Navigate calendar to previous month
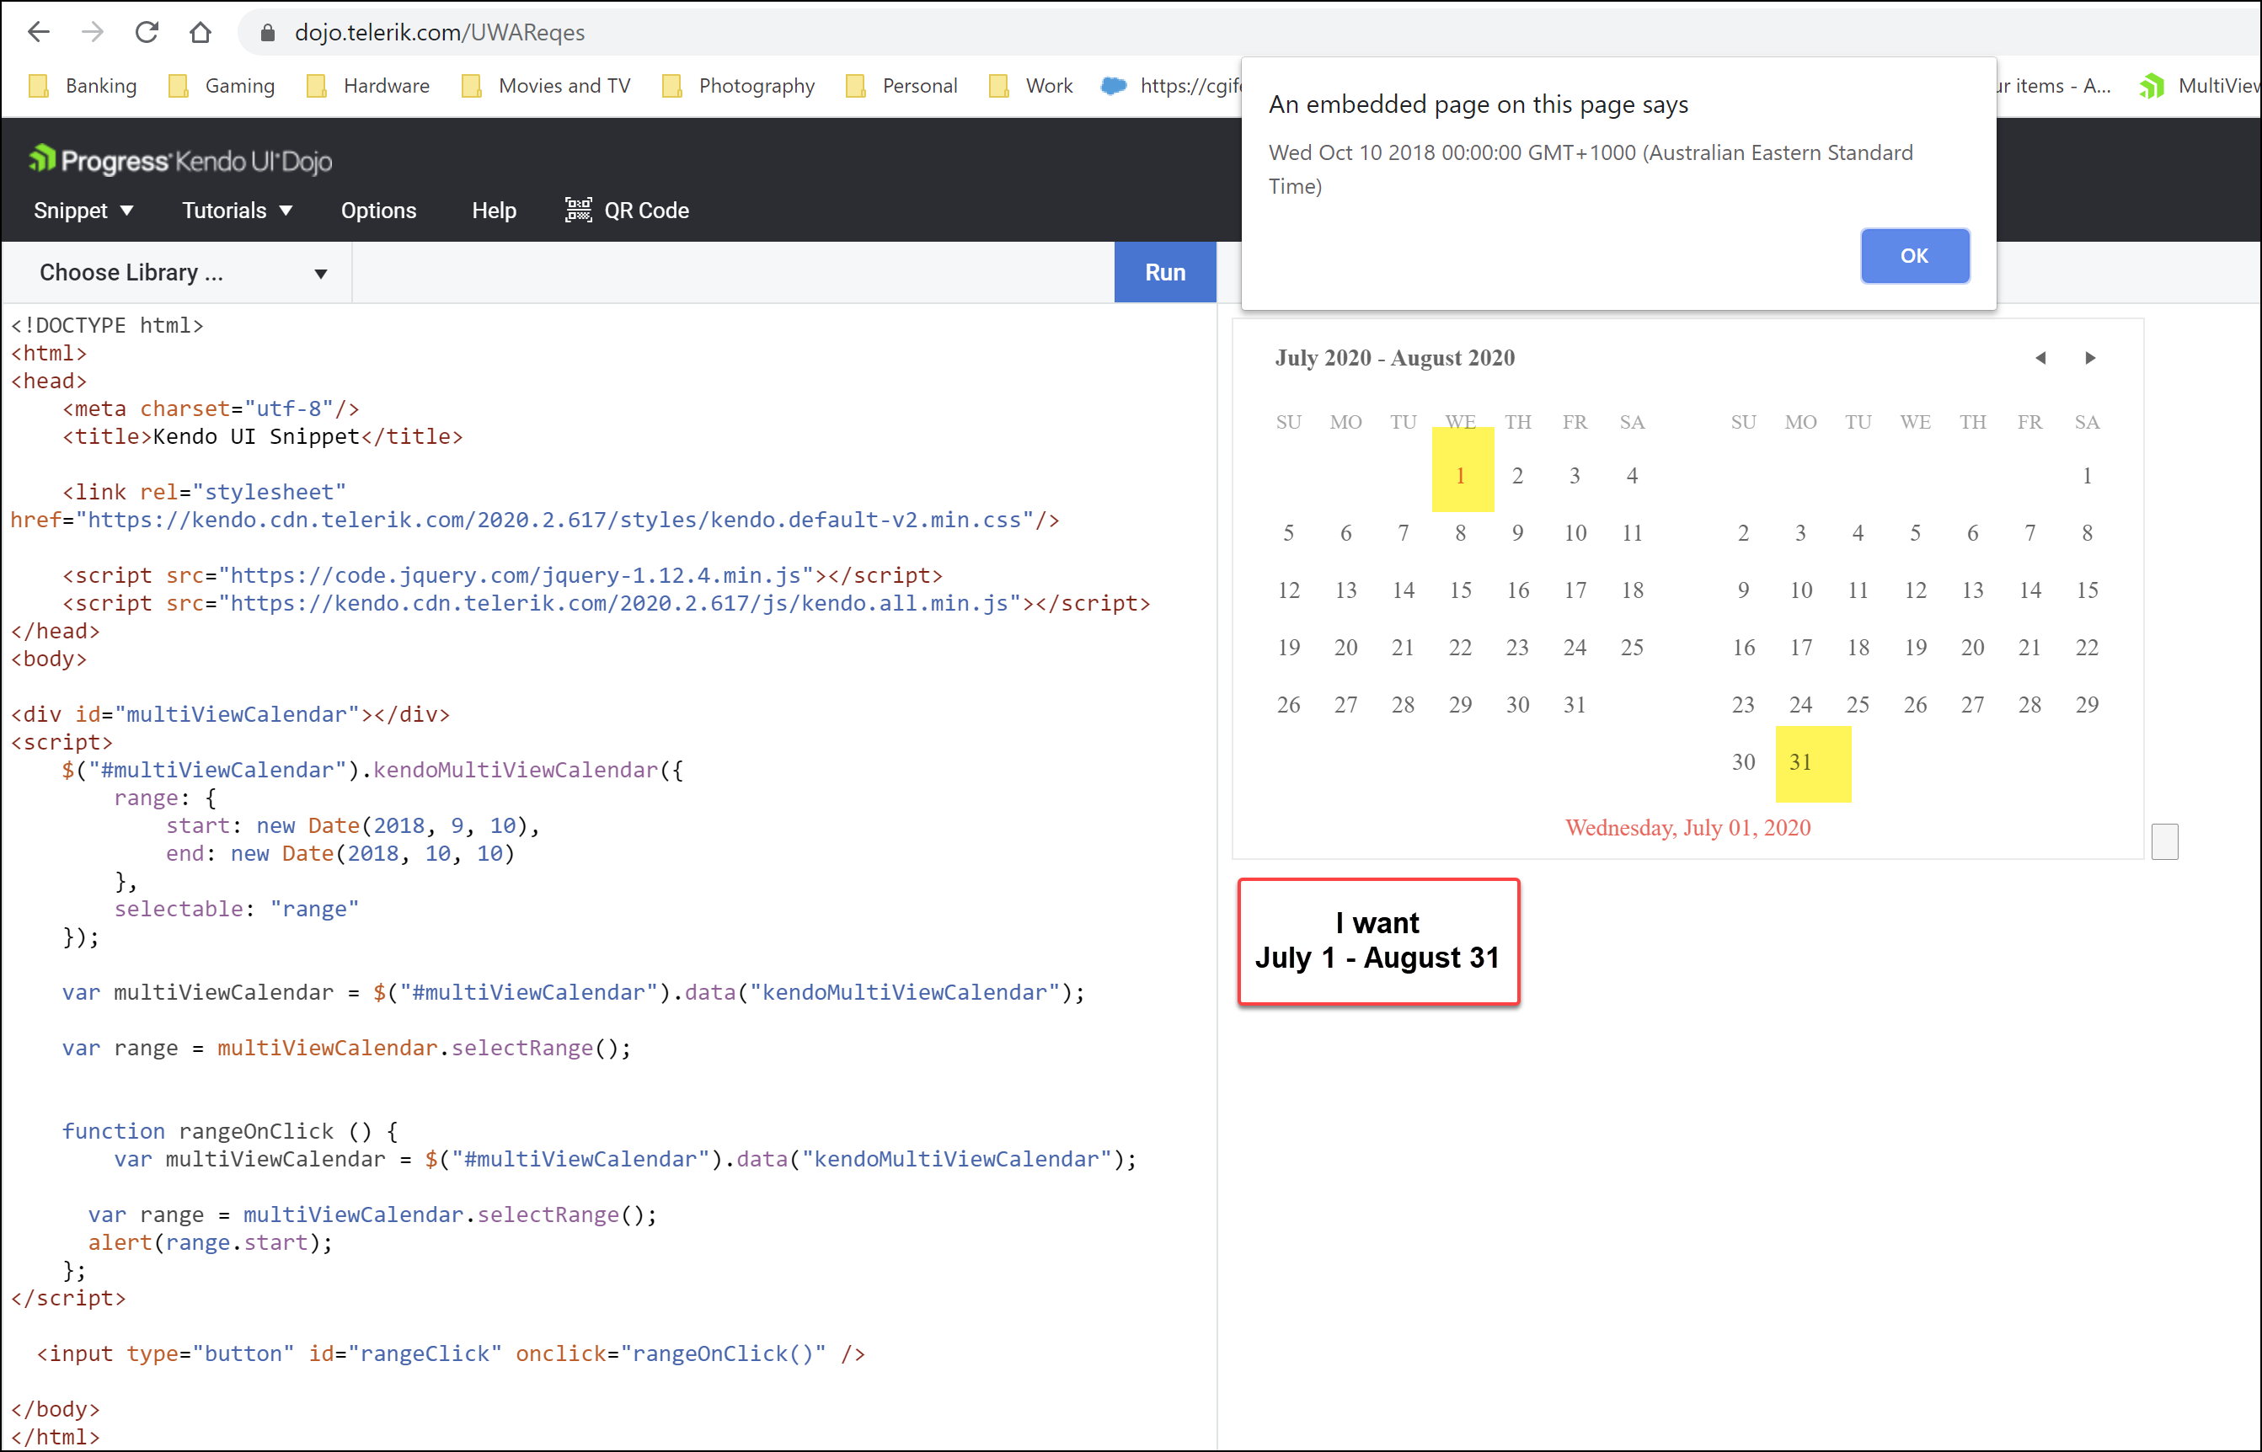Image resolution: width=2262 pixels, height=1452 pixels. 2040,358
